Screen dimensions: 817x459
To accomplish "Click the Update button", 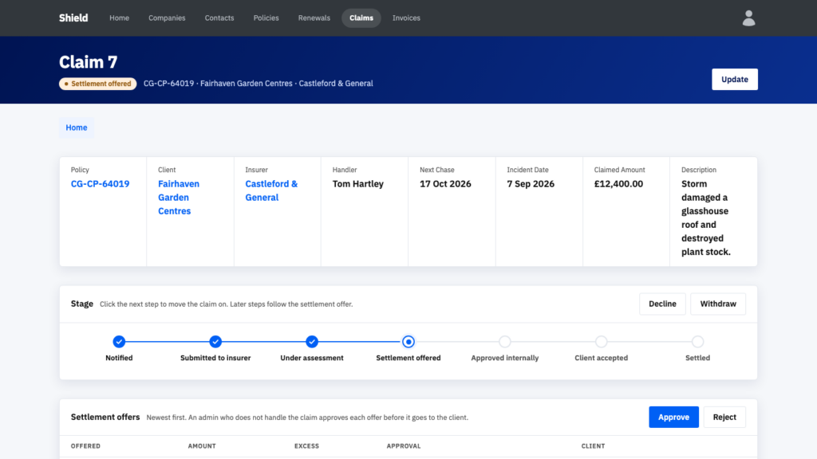I will 735,79.
